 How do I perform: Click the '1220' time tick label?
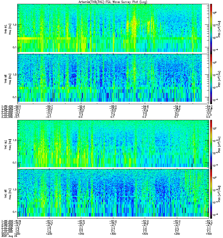(49, 234)
